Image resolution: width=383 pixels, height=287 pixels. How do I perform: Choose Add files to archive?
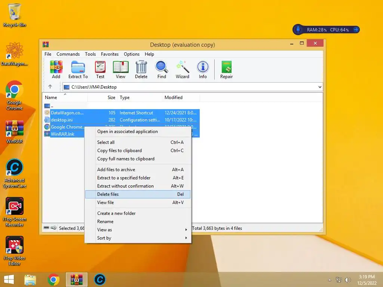click(x=138, y=170)
